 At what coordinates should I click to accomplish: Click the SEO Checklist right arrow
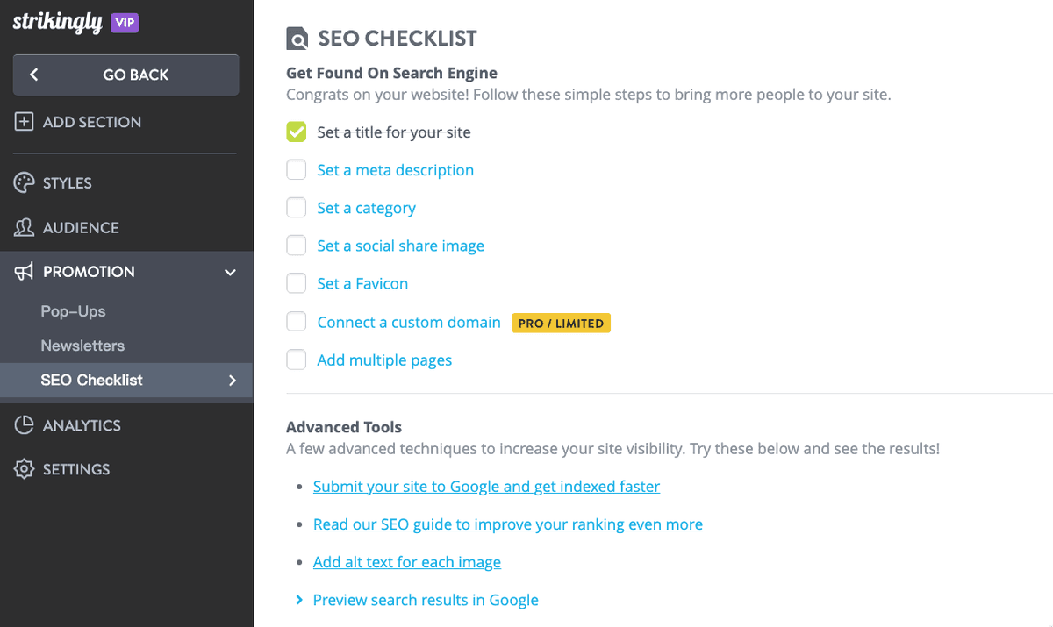point(232,380)
